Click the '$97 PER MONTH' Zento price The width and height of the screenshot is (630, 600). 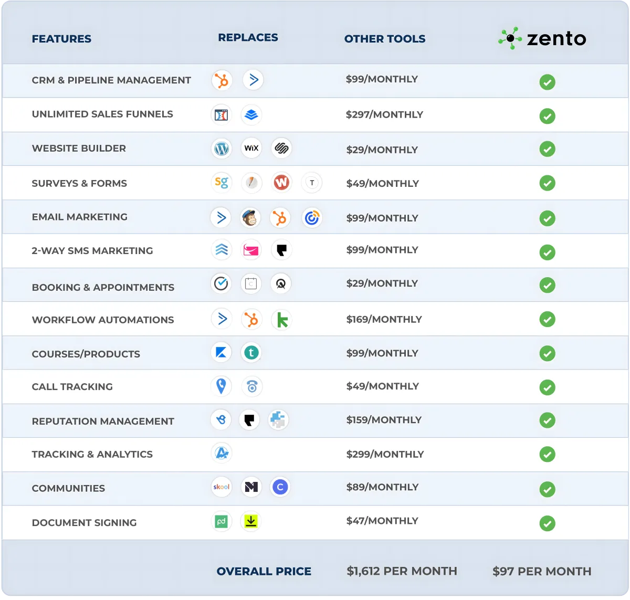pyautogui.click(x=542, y=571)
